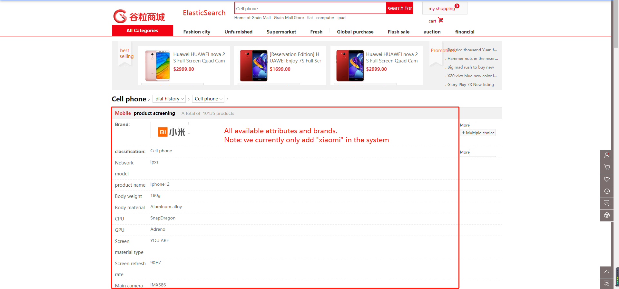Open Fresh tab
The image size is (619, 289).
coord(316,32)
